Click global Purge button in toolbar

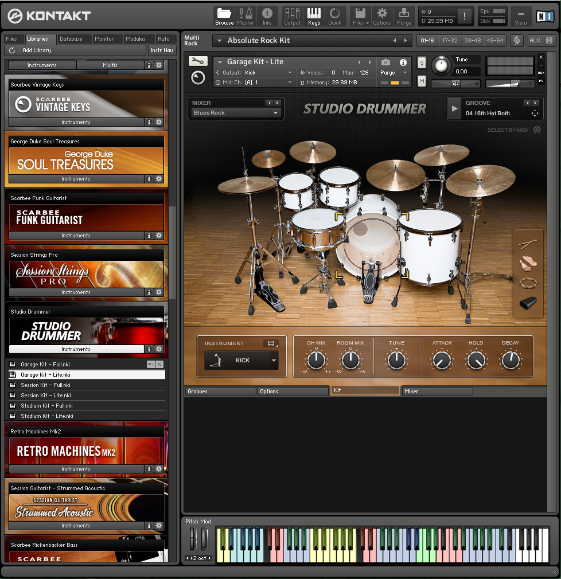coord(404,17)
